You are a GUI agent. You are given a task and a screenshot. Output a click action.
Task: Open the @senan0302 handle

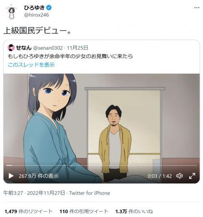(x=48, y=48)
